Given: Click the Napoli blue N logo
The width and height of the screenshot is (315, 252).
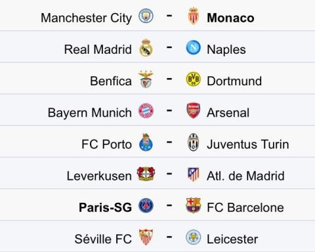Looking at the screenshot, I should (194, 47).
